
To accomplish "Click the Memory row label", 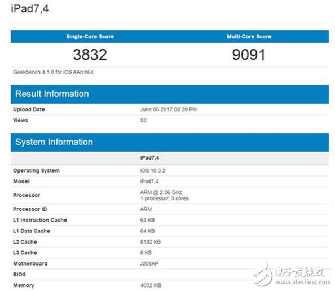I will click(24, 285).
